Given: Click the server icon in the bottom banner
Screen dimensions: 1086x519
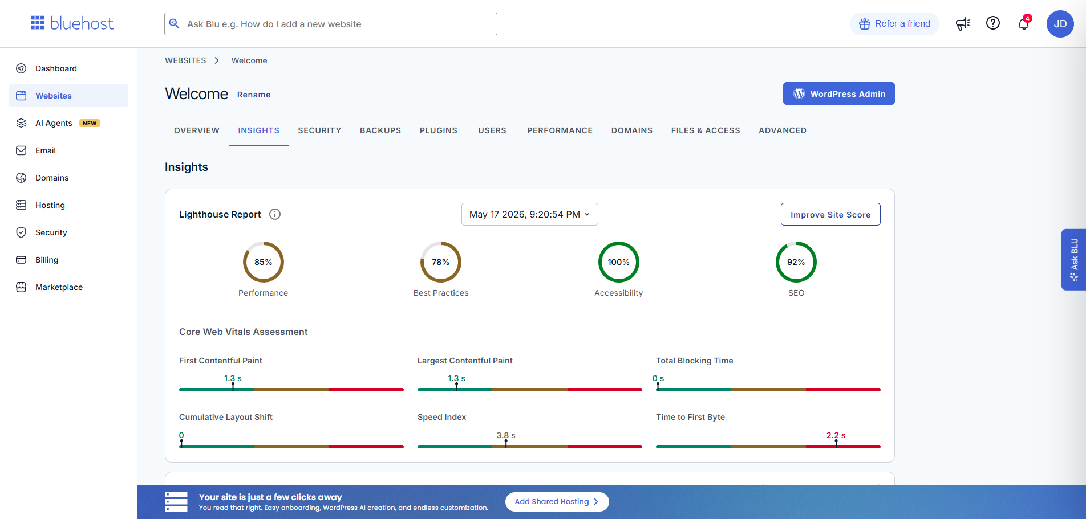Looking at the screenshot, I should click(176, 502).
